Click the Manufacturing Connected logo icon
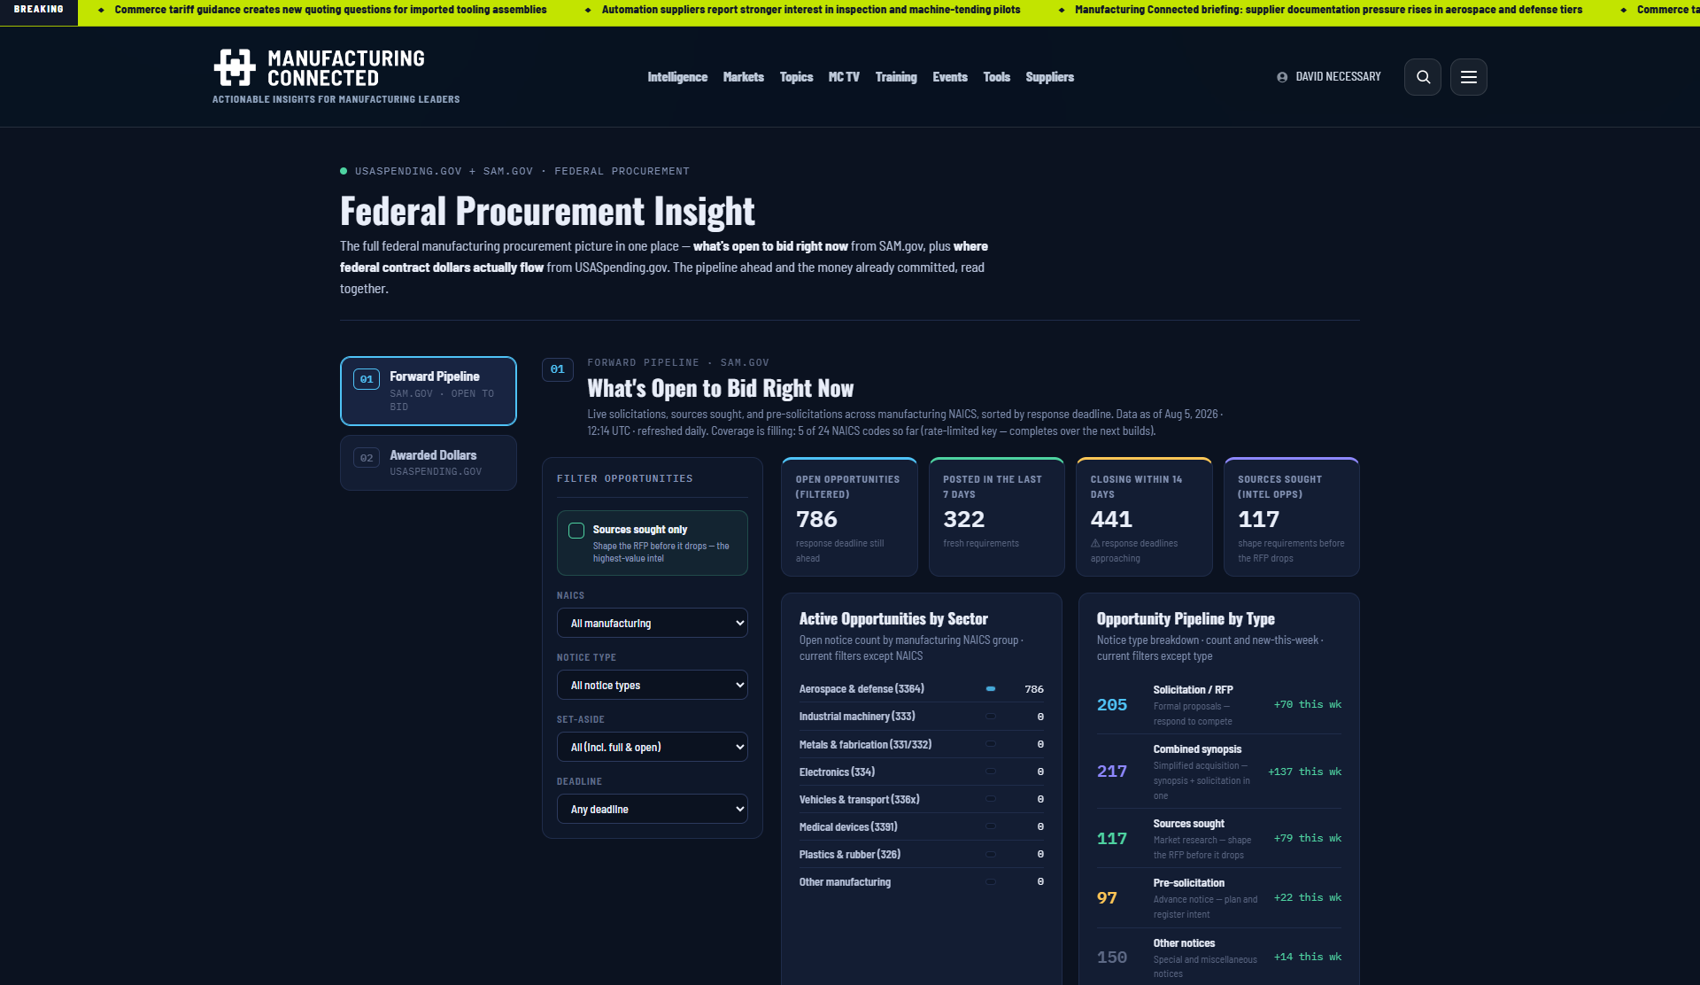The height and width of the screenshot is (985, 1700). [x=235, y=68]
